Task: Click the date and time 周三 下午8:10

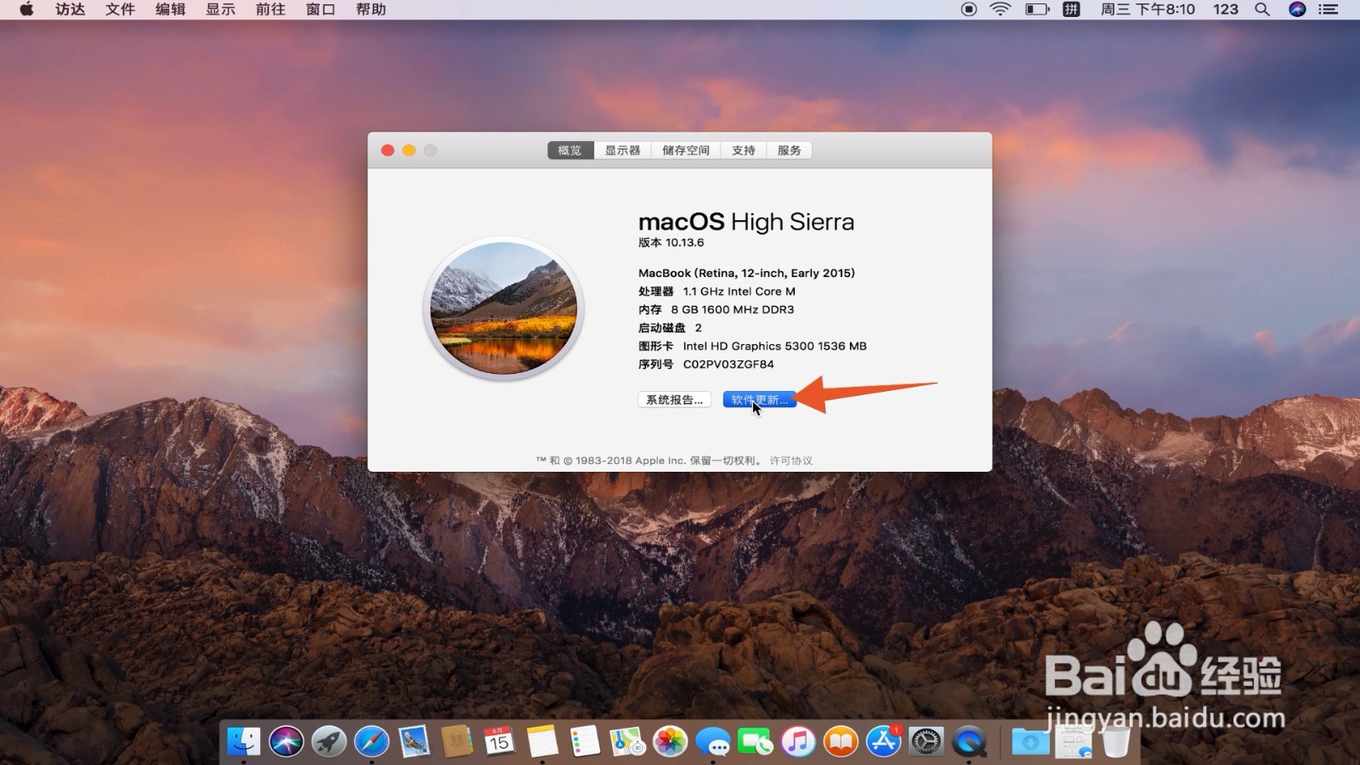Action: coord(1147,9)
